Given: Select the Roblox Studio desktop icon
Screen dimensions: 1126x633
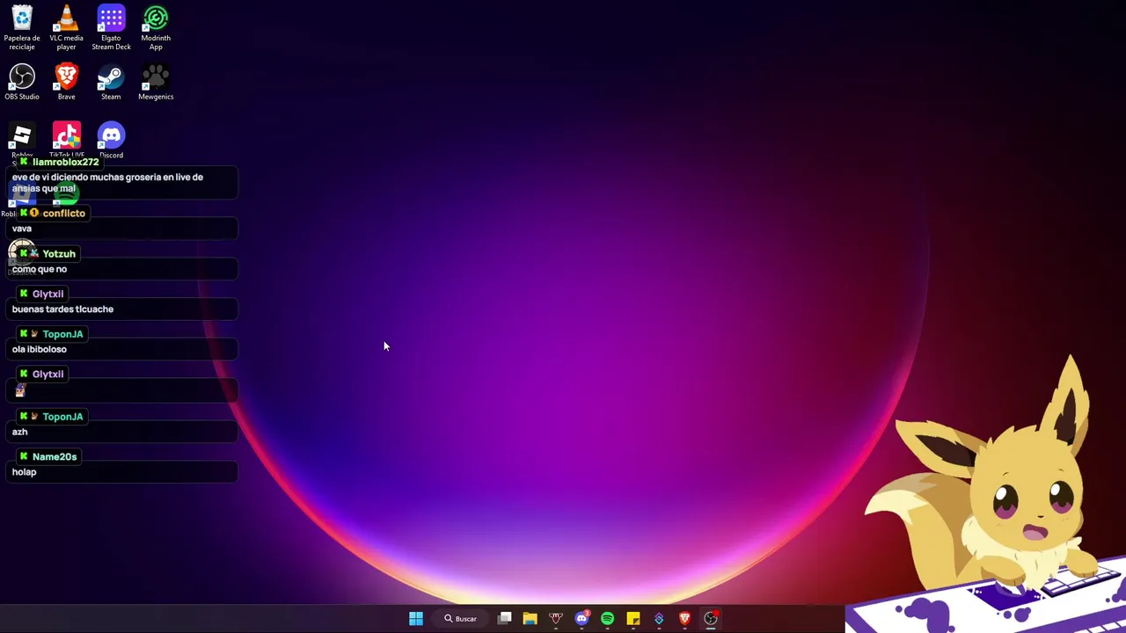Looking at the screenshot, I should [x=22, y=138].
